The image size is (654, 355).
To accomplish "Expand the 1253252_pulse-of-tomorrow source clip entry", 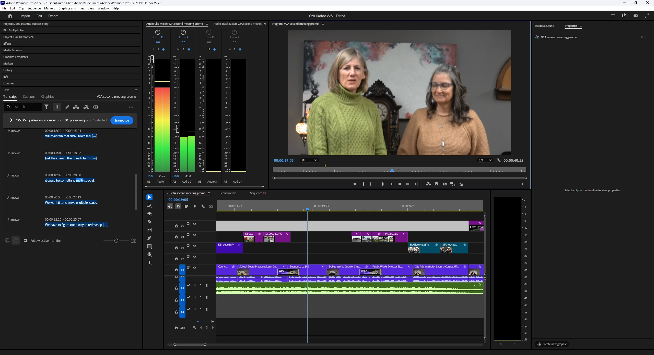I will (x=11, y=120).
